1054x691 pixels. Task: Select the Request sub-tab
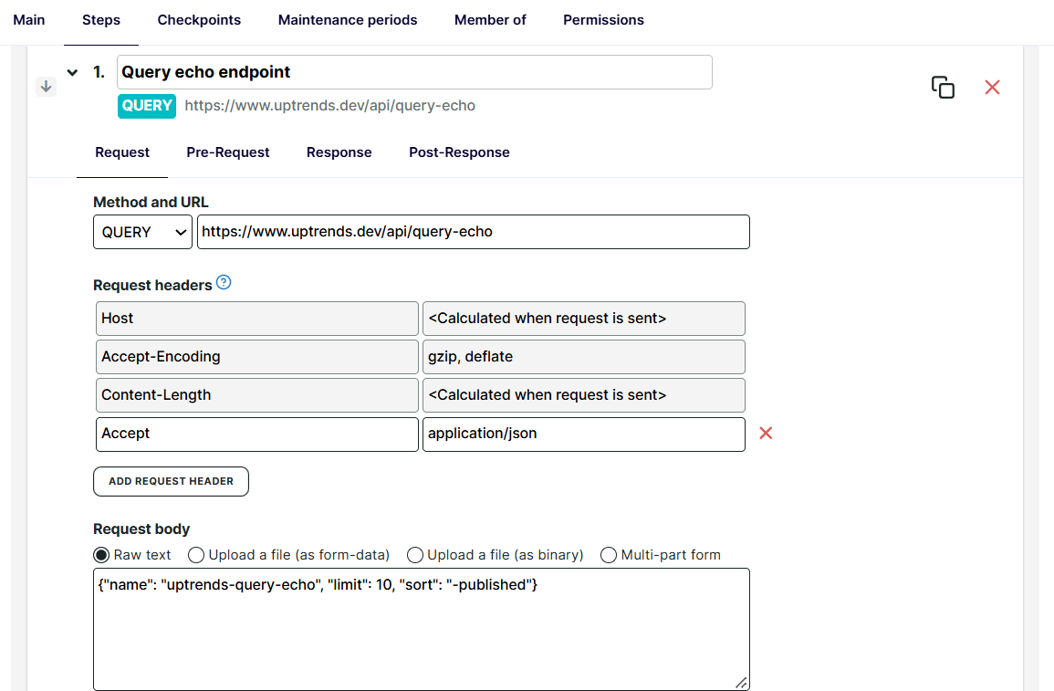click(122, 152)
